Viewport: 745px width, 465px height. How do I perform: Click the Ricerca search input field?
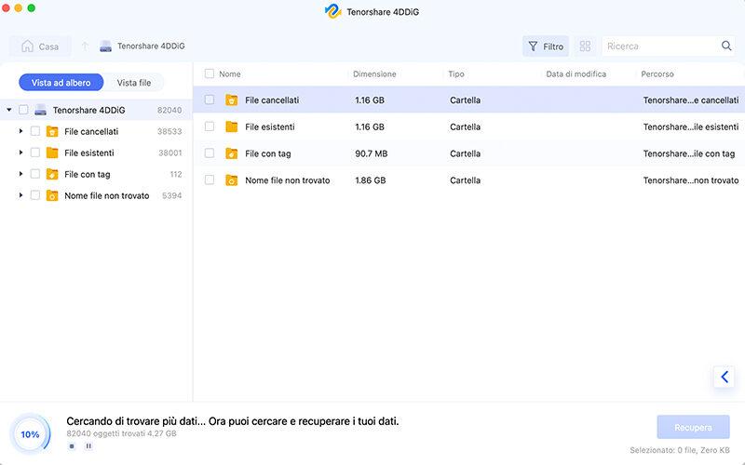(661, 46)
